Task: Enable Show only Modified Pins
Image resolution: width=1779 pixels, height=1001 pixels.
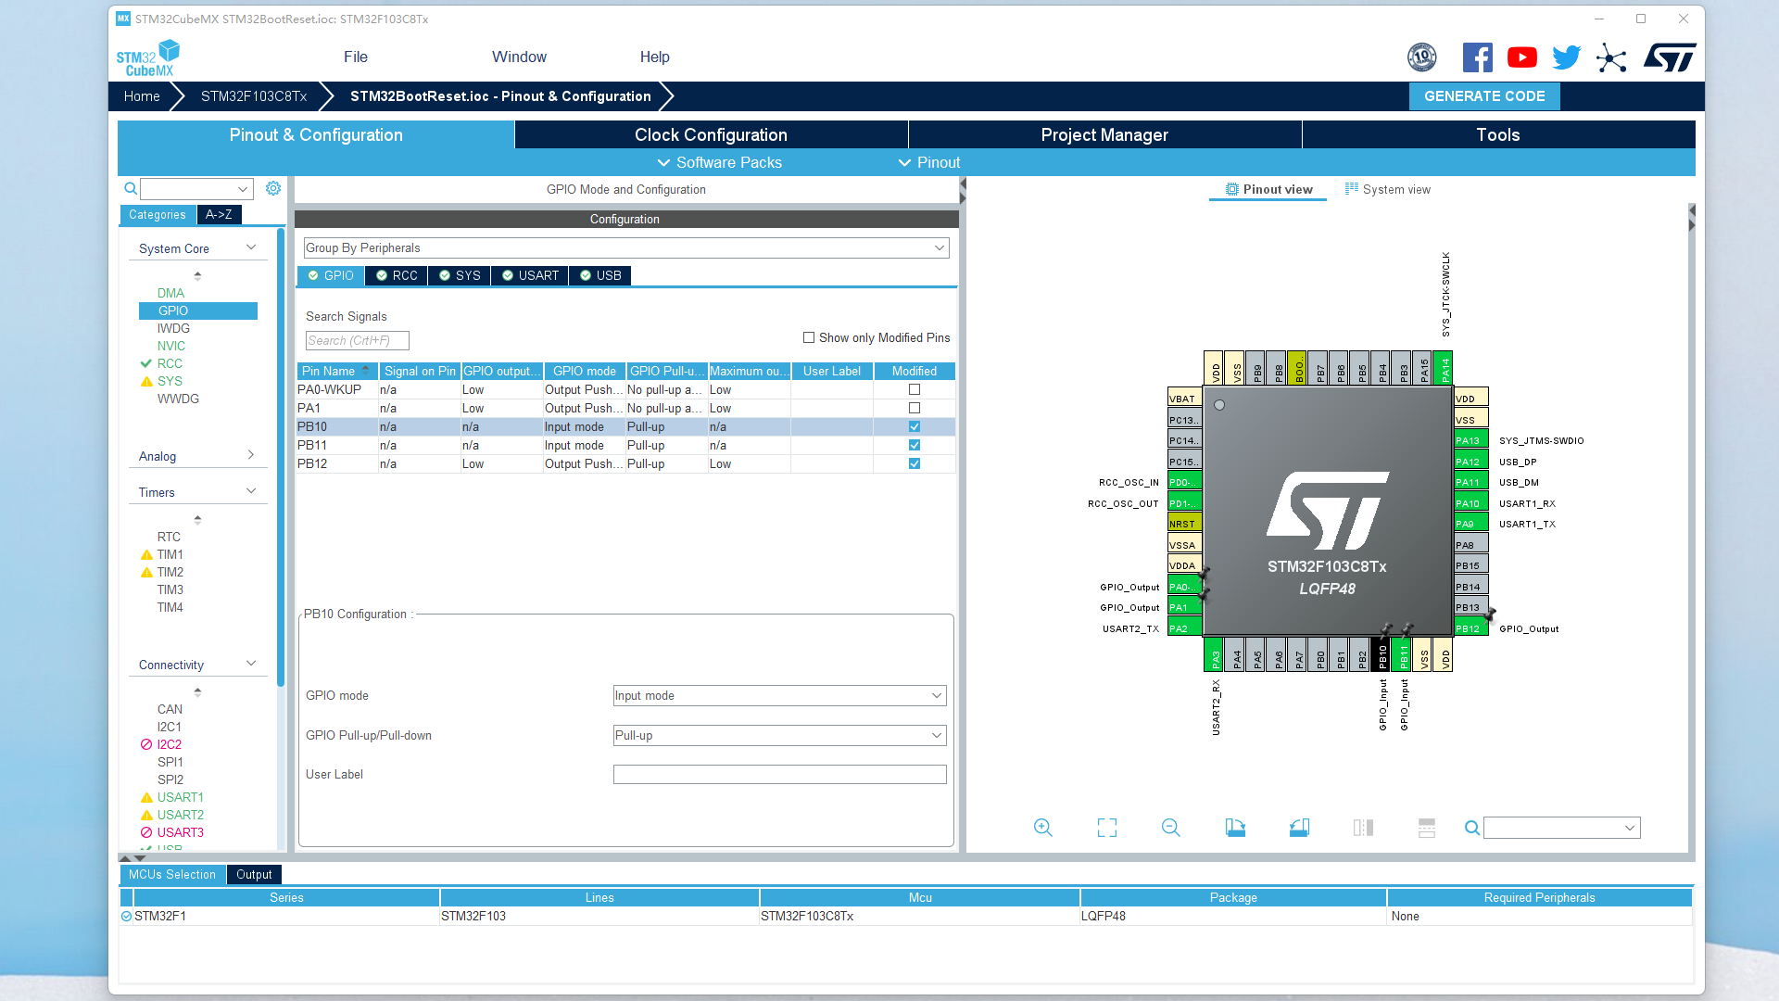Action: [808, 337]
